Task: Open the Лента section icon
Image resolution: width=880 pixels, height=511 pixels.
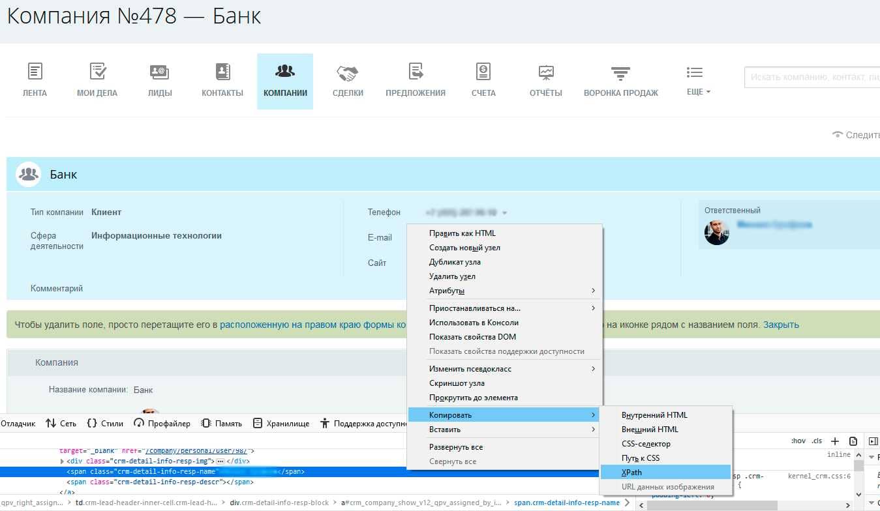Action: (35, 71)
